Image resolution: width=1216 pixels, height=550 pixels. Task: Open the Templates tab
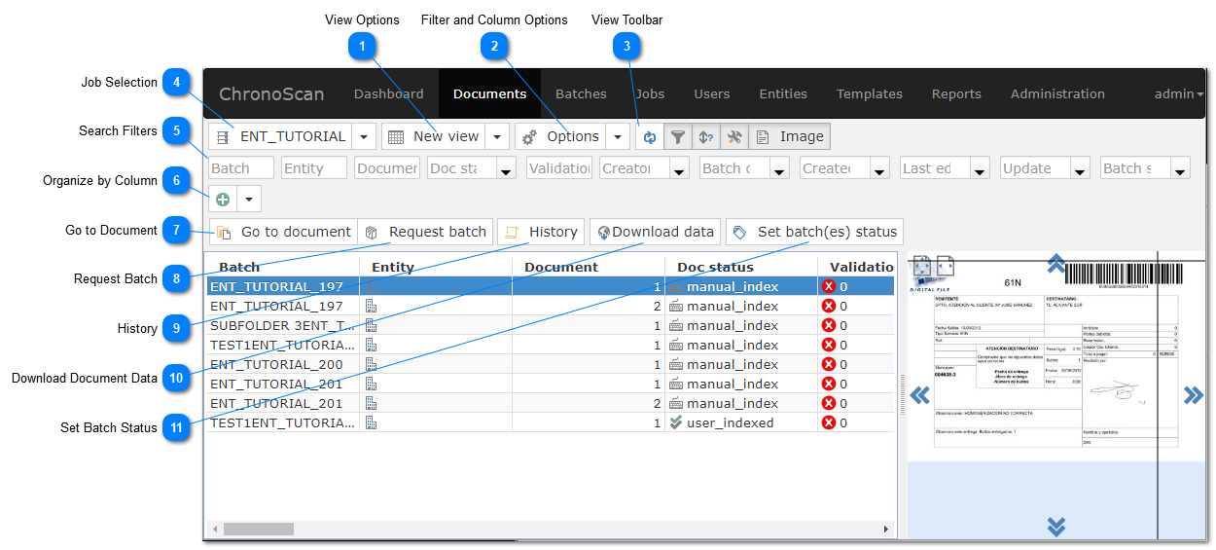870,93
